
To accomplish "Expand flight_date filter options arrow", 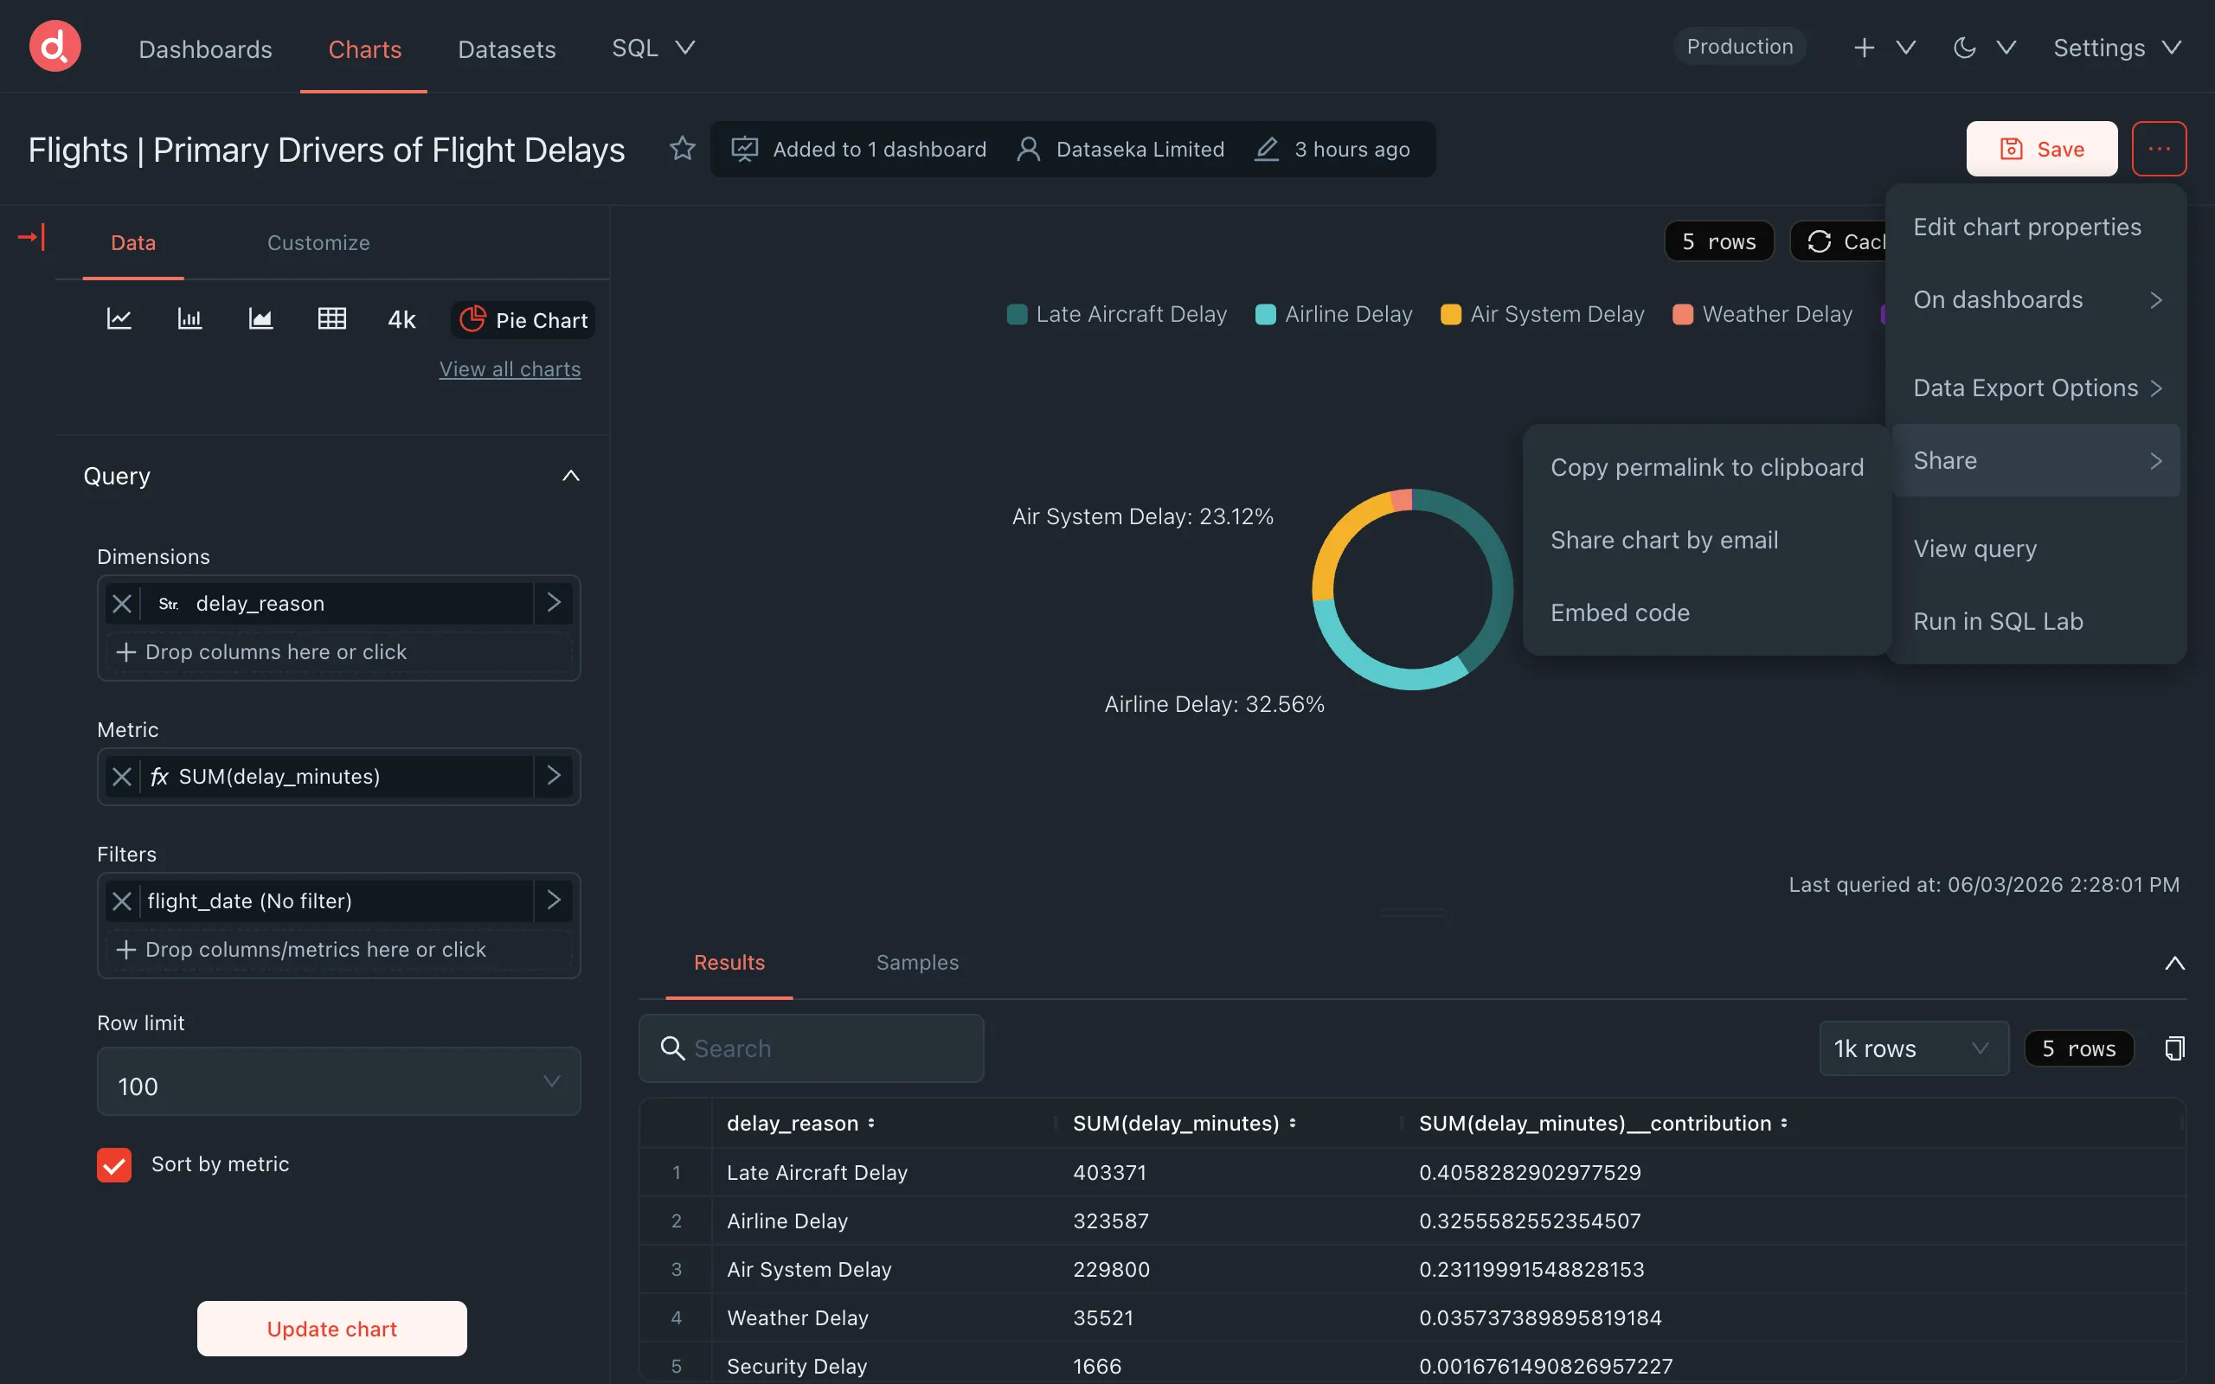I will [554, 900].
